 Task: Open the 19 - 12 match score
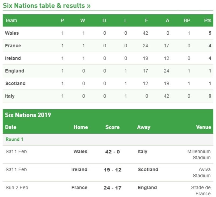tap(112, 170)
